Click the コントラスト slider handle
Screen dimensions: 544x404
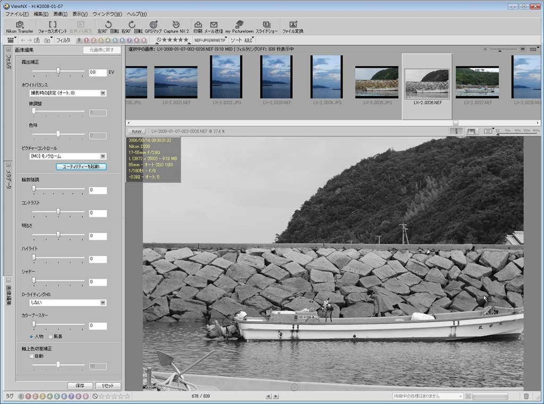58,212
